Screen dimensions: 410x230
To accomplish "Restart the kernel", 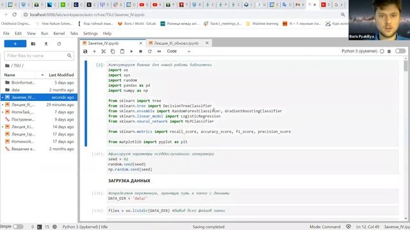I will [x=149, y=51].
